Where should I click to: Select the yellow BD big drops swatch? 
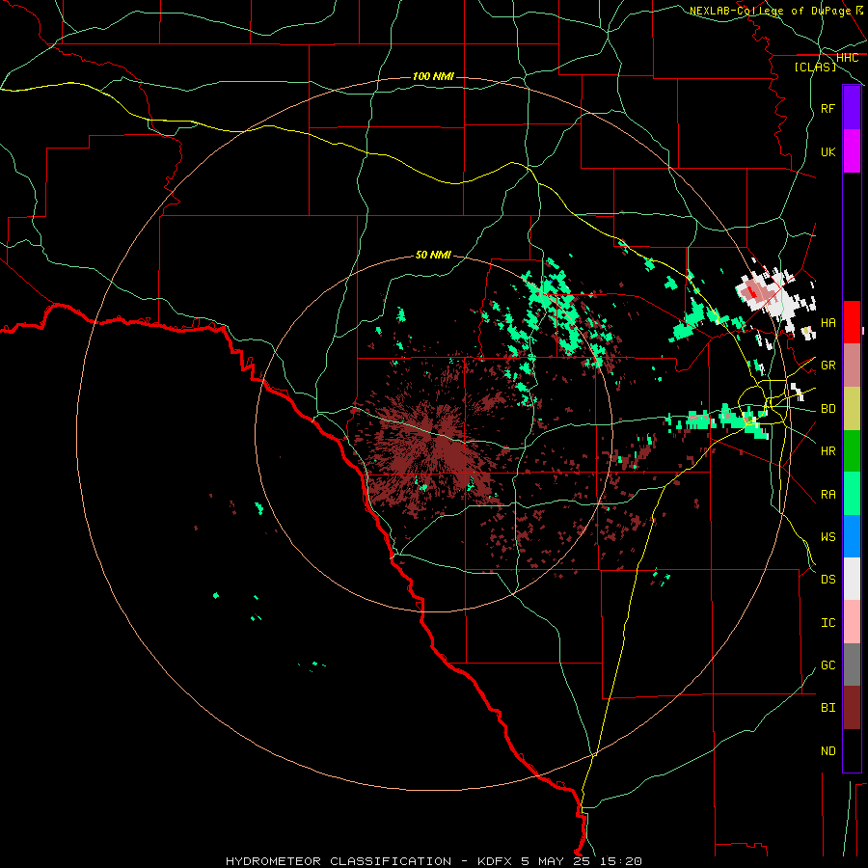852,408
